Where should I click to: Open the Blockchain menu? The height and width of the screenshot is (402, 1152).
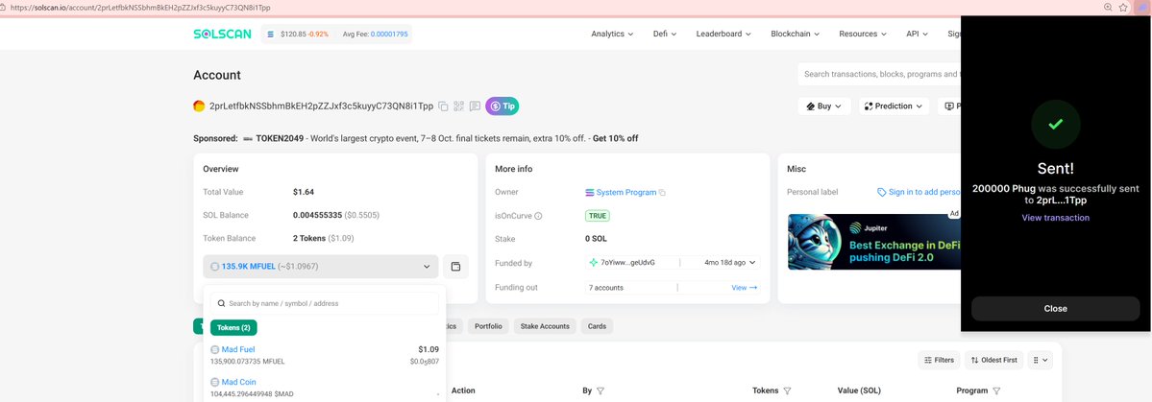(795, 34)
